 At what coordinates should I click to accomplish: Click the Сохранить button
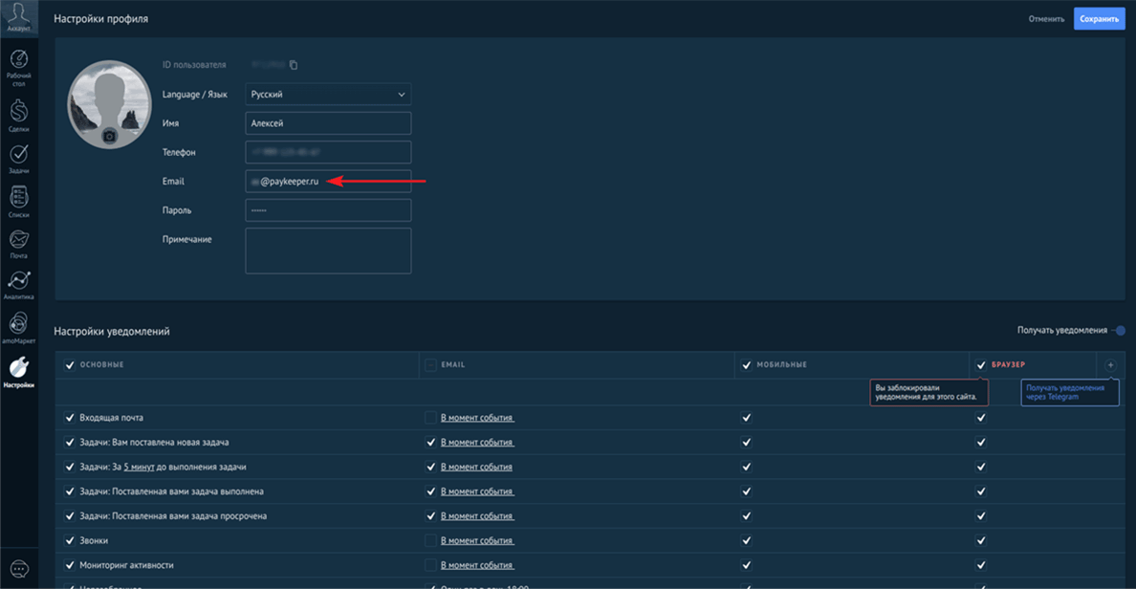click(1099, 19)
